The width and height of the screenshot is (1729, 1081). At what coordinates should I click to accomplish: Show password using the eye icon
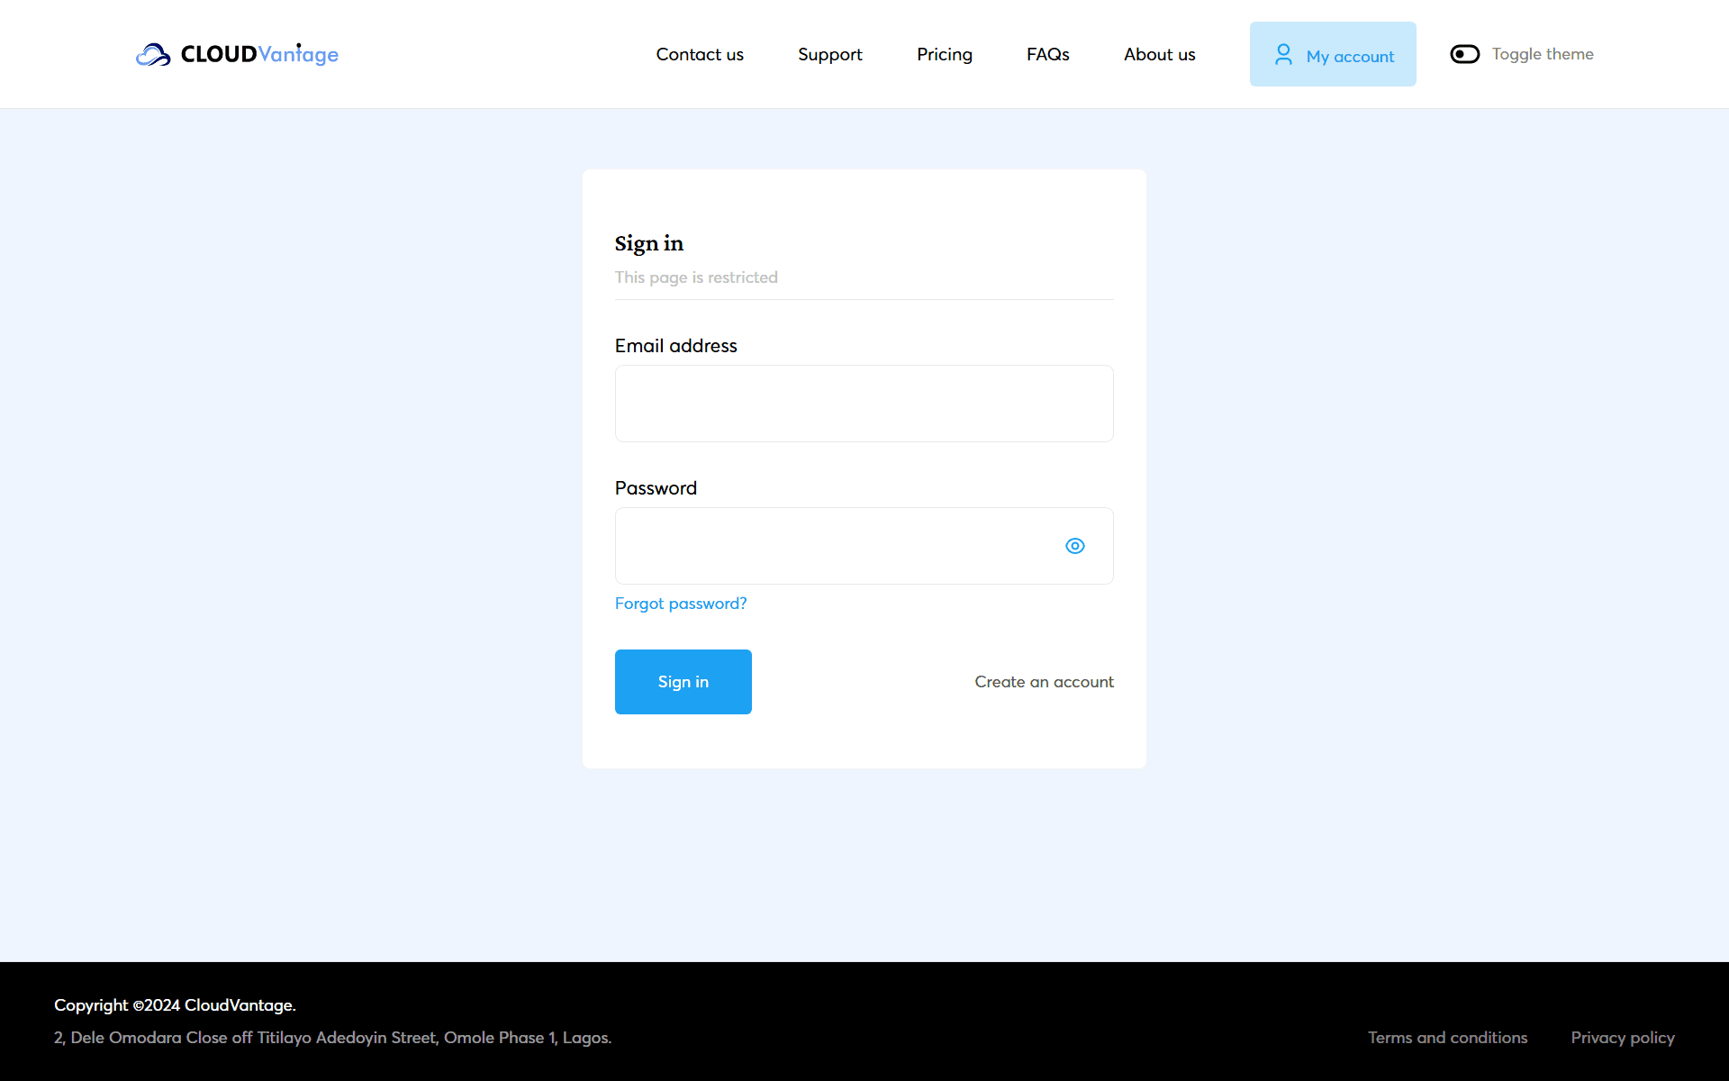point(1074,546)
